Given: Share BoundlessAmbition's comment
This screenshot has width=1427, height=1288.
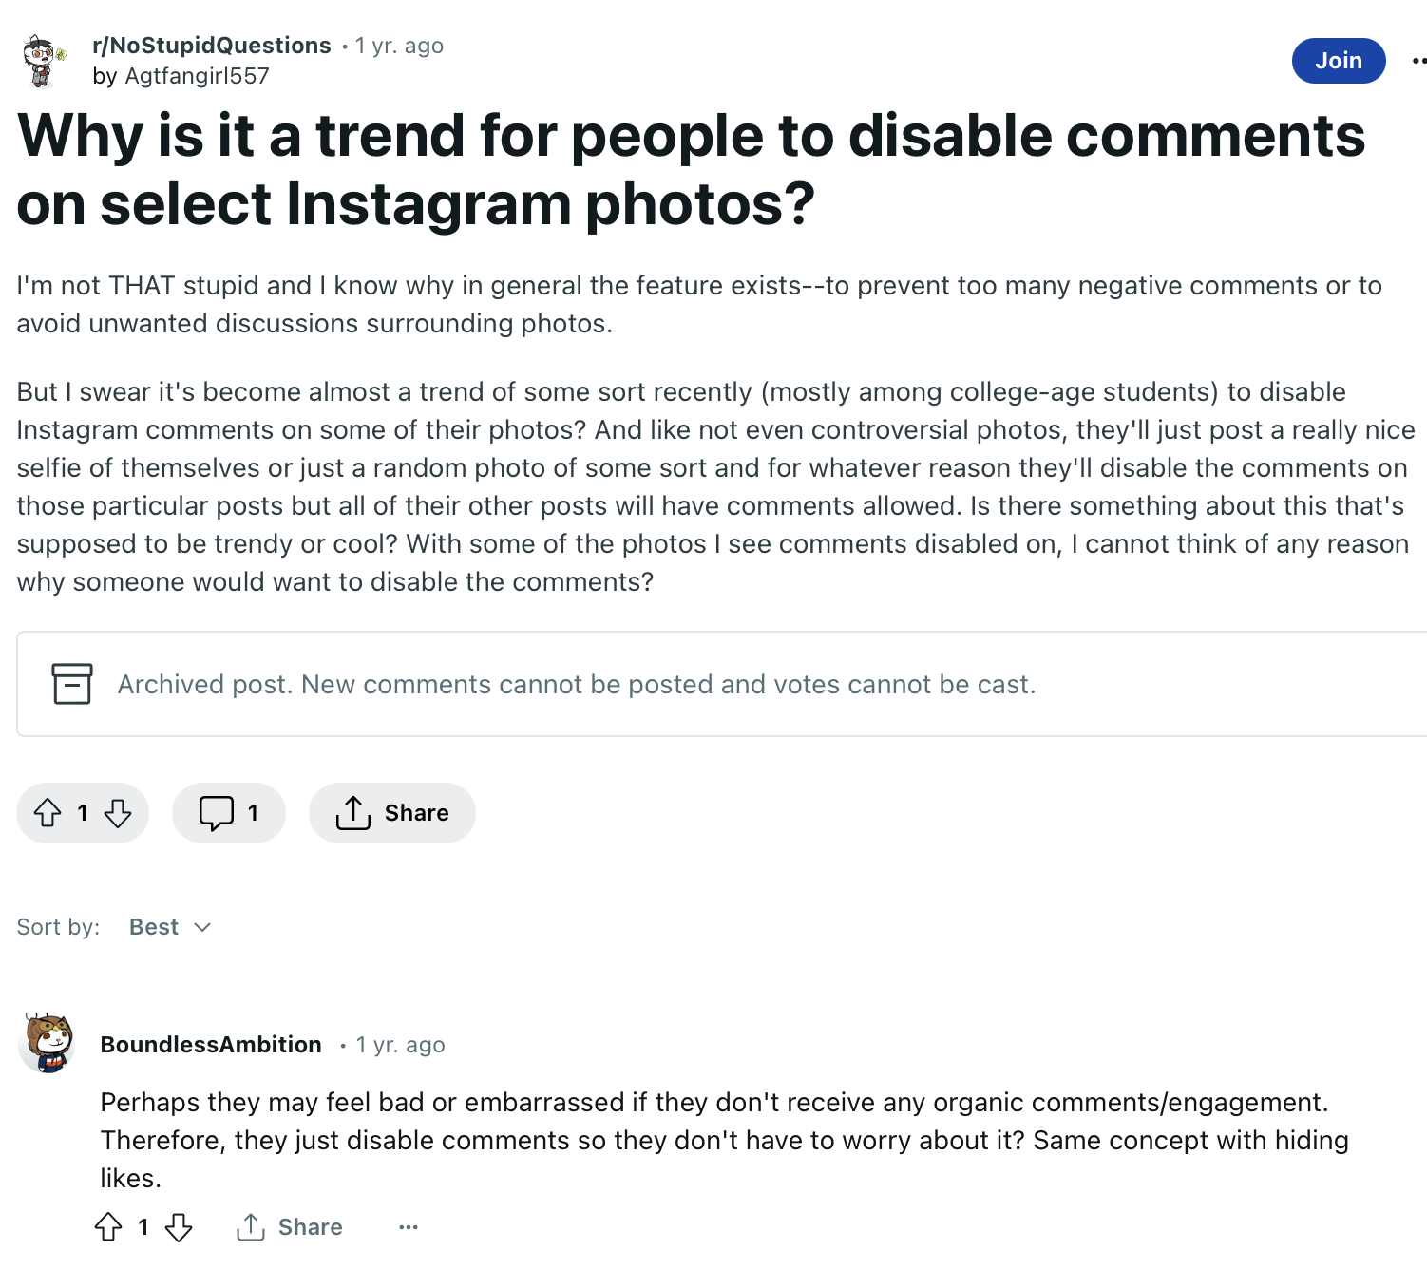Looking at the screenshot, I should (290, 1227).
